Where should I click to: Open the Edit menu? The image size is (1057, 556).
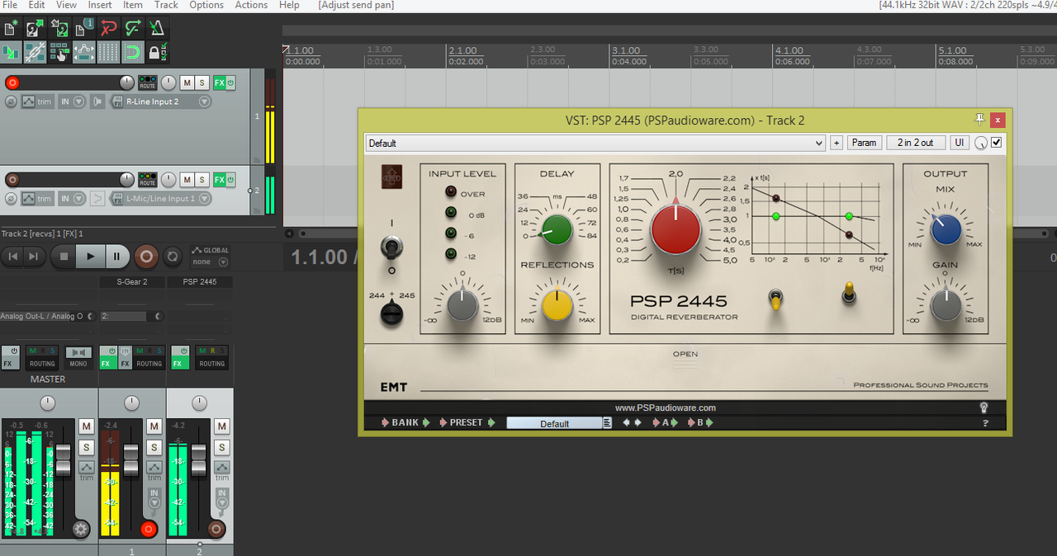coord(37,5)
